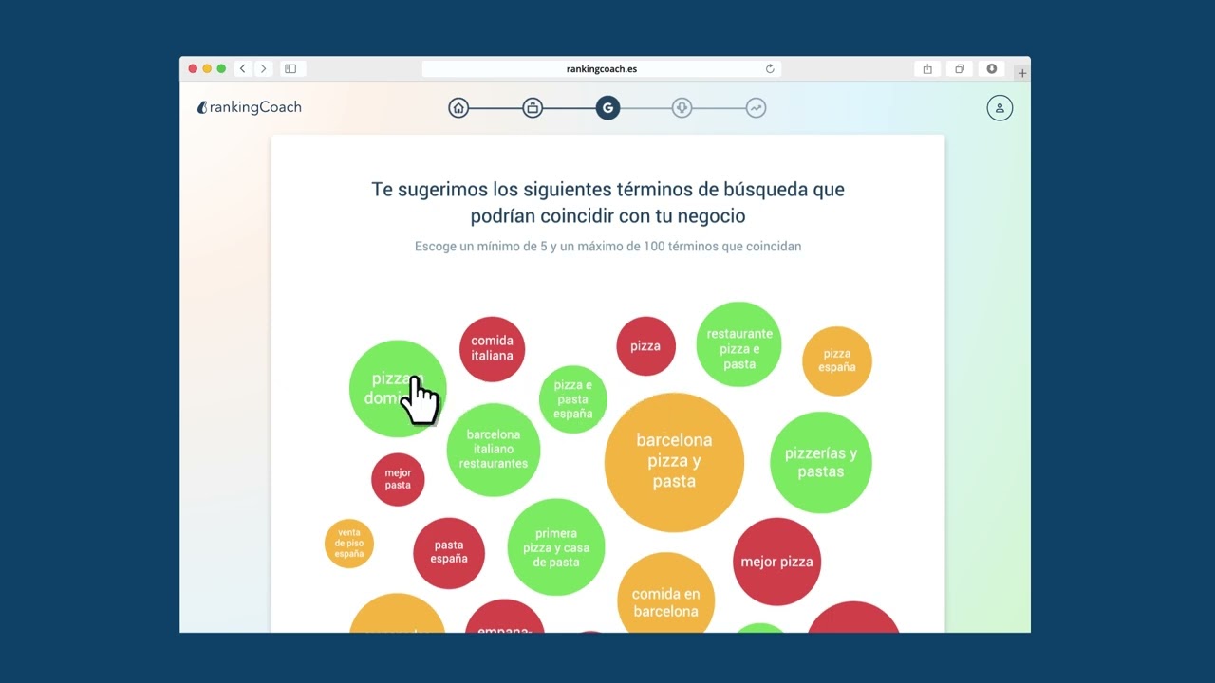This screenshot has width=1215, height=683.
Task: Select the red 'pizza' keyword bubble
Action: (x=645, y=346)
